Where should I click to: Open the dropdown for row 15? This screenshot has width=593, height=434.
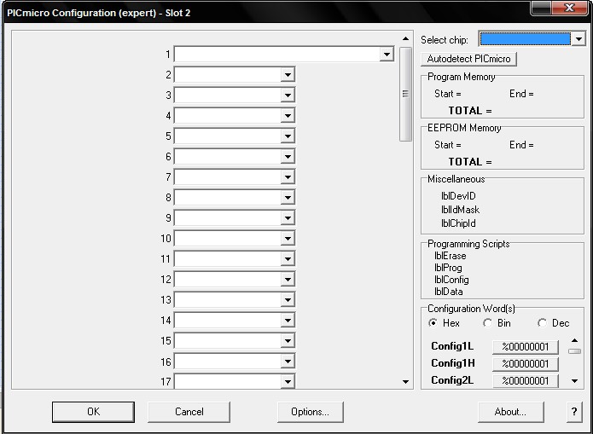(288, 340)
